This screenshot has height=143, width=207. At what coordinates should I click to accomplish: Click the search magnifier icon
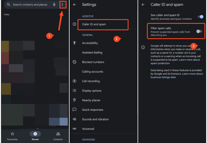click(8, 5)
